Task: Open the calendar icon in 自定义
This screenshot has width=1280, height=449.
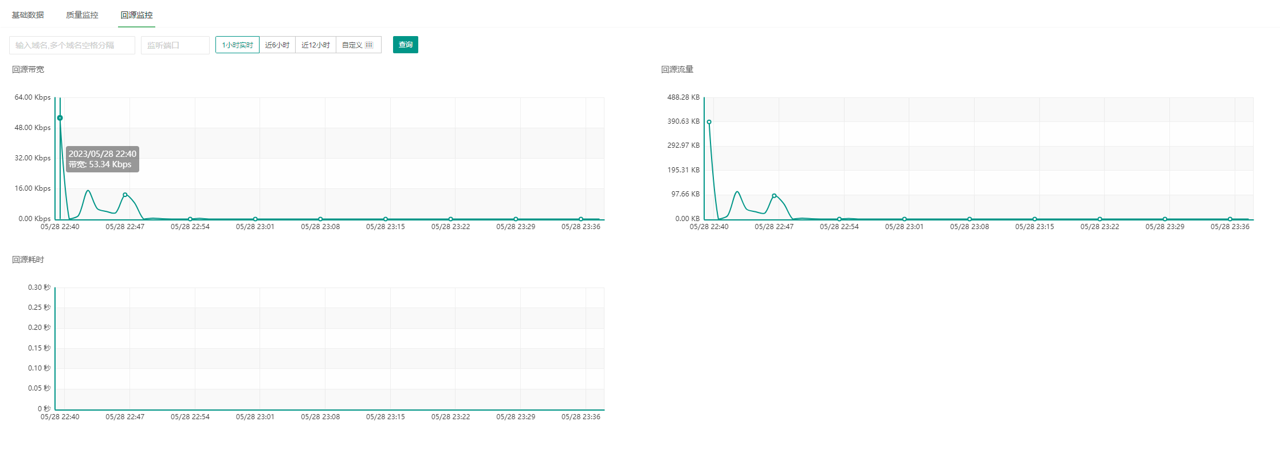Action: point(369,45)
